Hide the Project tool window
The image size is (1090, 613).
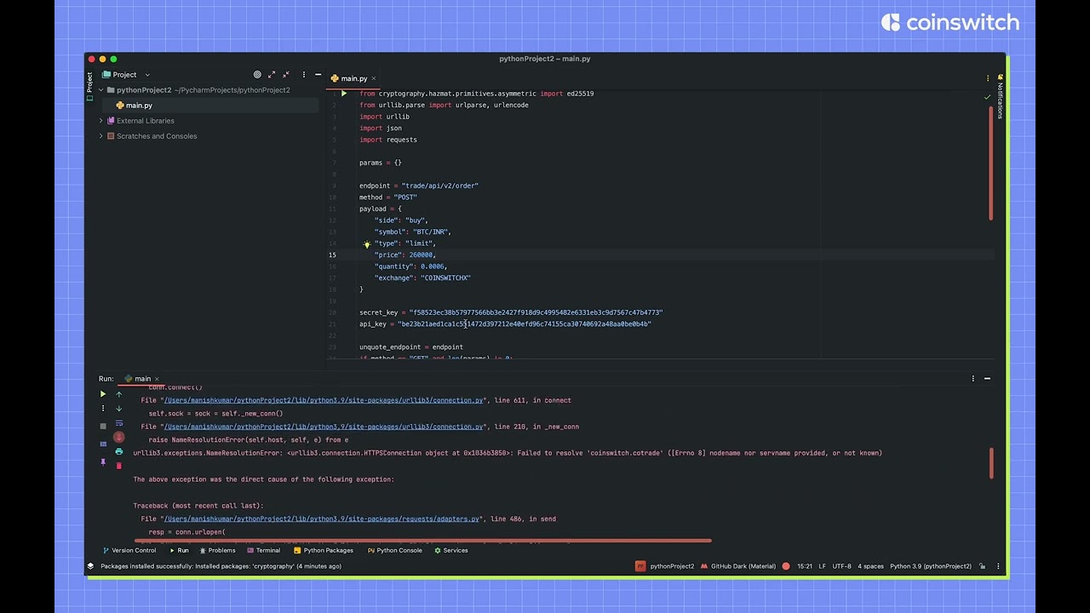(x=318, y=75)
